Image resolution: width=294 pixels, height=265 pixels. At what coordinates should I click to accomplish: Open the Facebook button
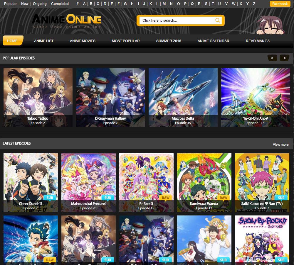pos(280,4)
